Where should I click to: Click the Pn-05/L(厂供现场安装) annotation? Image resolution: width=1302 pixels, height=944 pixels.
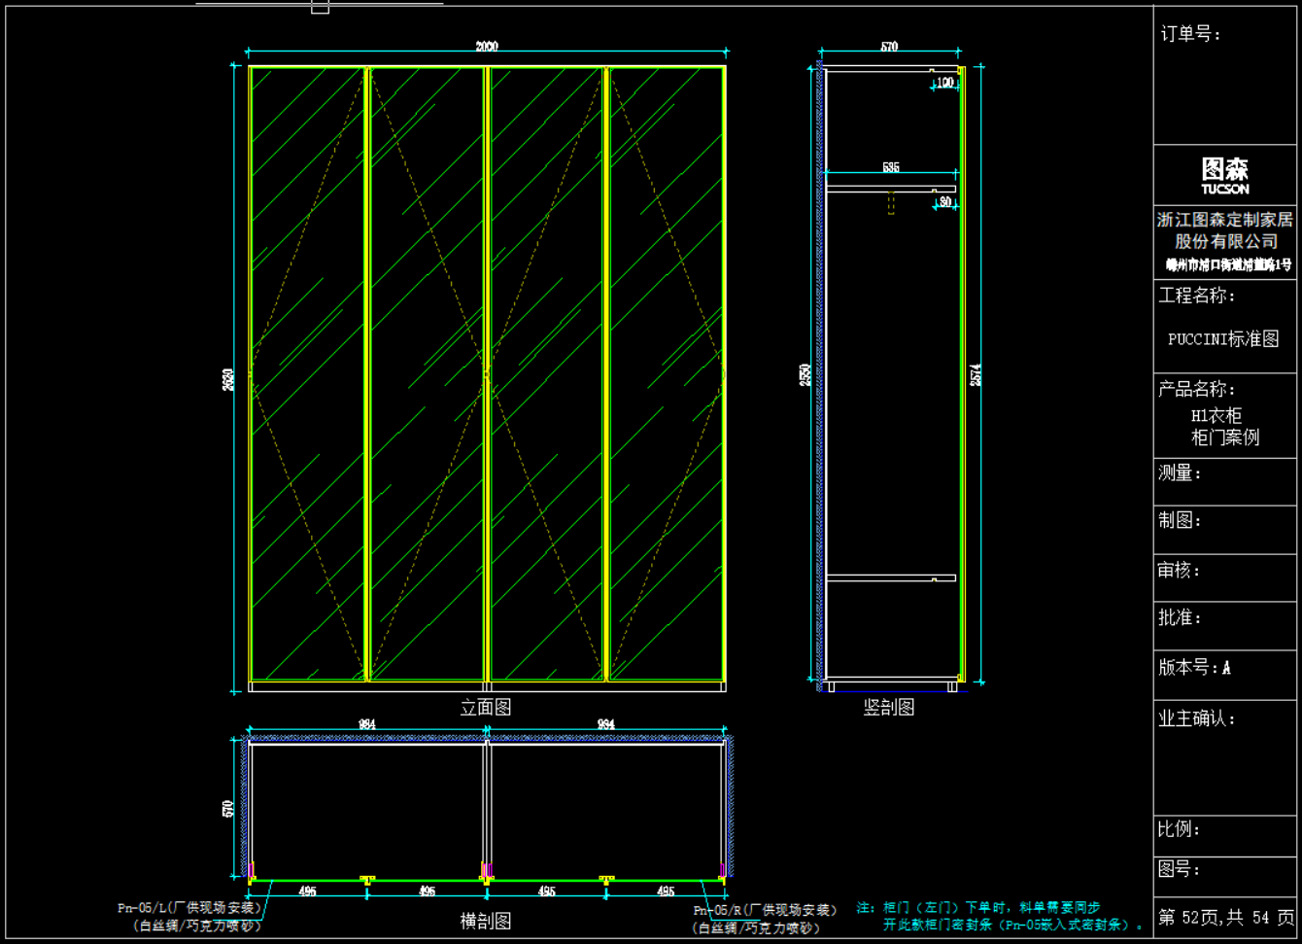click(x=189, y=908)
